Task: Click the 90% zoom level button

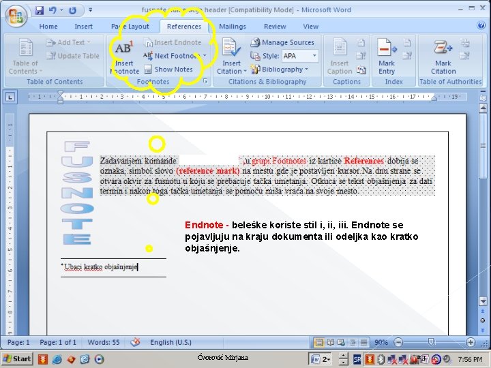Action: click(x=381, y=342)
